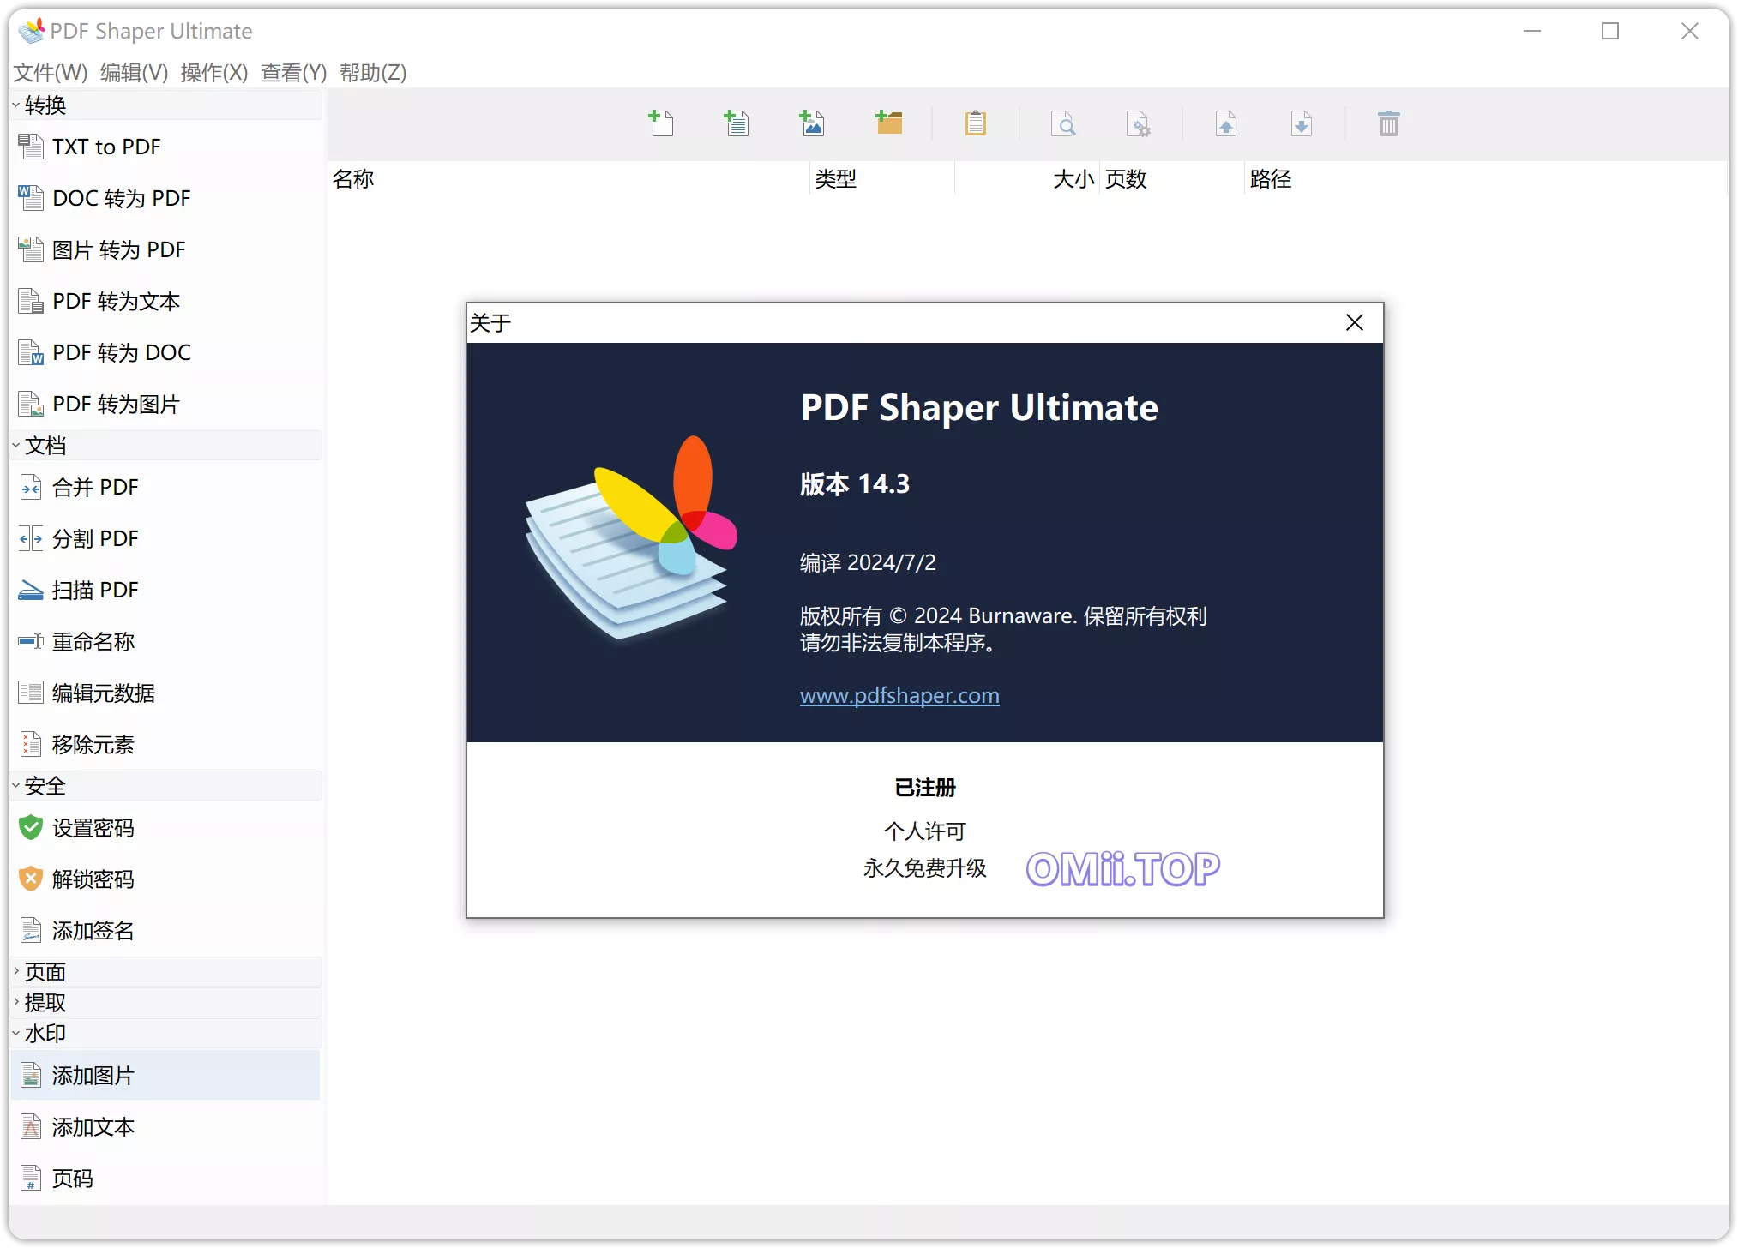Click the green shield 设置密码 icon

[x=31, y=828]
